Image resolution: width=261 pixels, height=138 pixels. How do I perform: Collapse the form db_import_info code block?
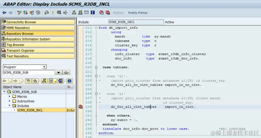tap(96, 28)
